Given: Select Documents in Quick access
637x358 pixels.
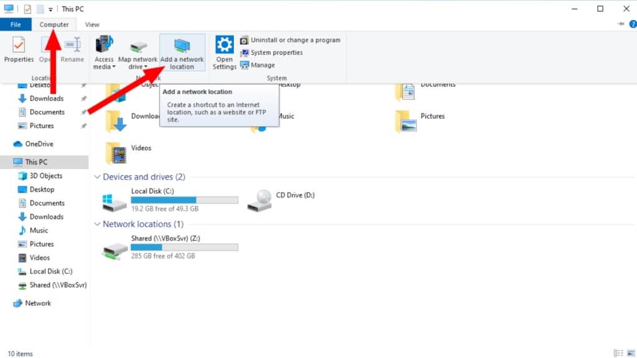Looking at the screenshot, I should pos(47,112).
